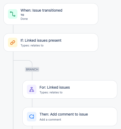Click the green Issue transitioned trigger icon
Image resolution: width=121 pixels, height=129 pixels.
coord(13,14)
